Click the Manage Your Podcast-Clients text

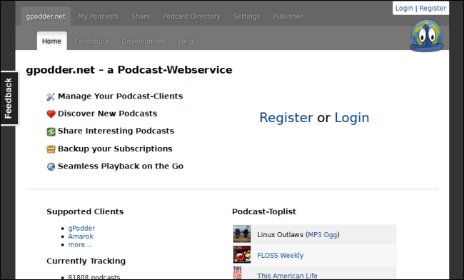[120, 96]
